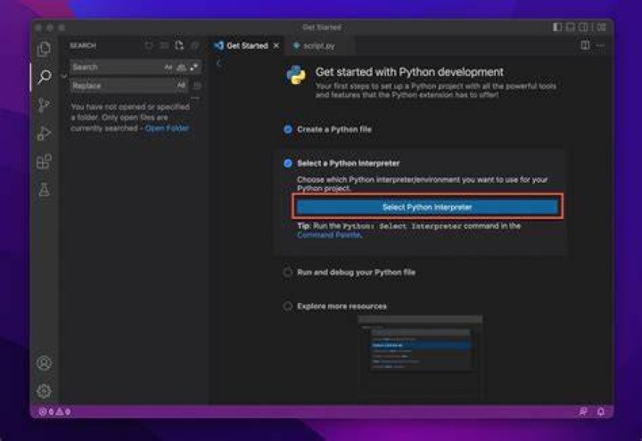The width and height of the screenshot is (642, 441).
Task: Toggle Preserve Case in Replace field
Action: click(181, 86)
